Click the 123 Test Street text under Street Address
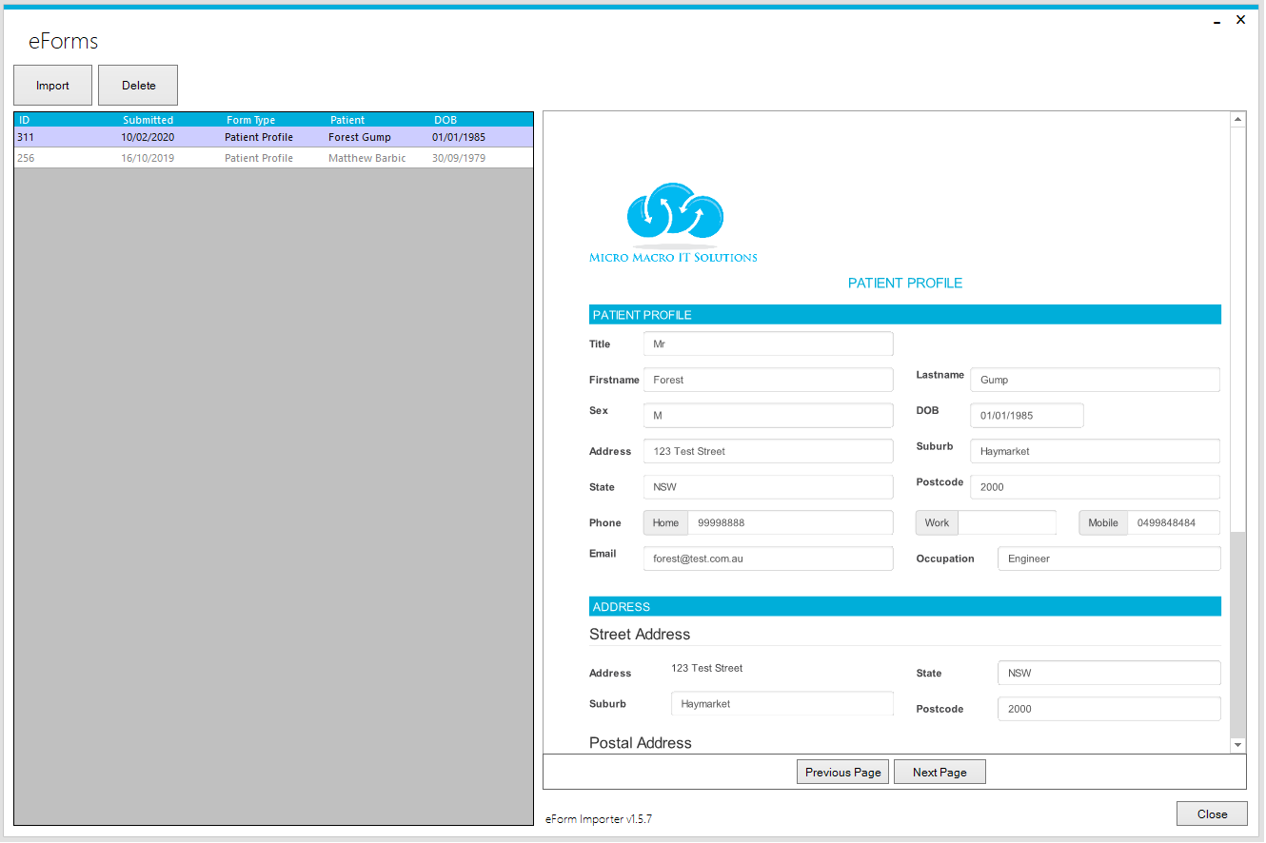1266x843 pixels. (x=706, y=668)
